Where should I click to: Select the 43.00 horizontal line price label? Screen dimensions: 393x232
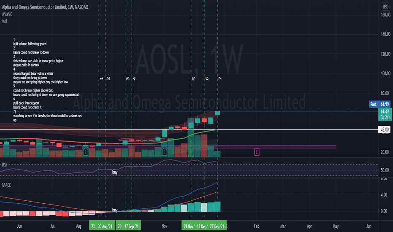[x=385, y=129]
